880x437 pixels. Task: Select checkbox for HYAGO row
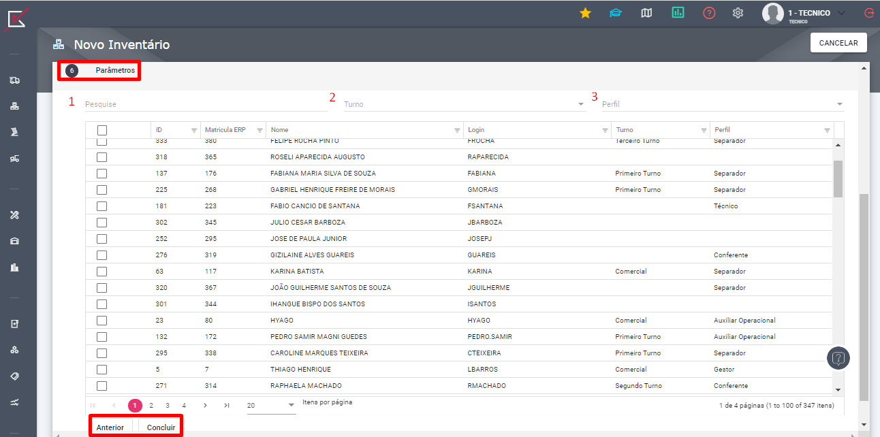101,321
